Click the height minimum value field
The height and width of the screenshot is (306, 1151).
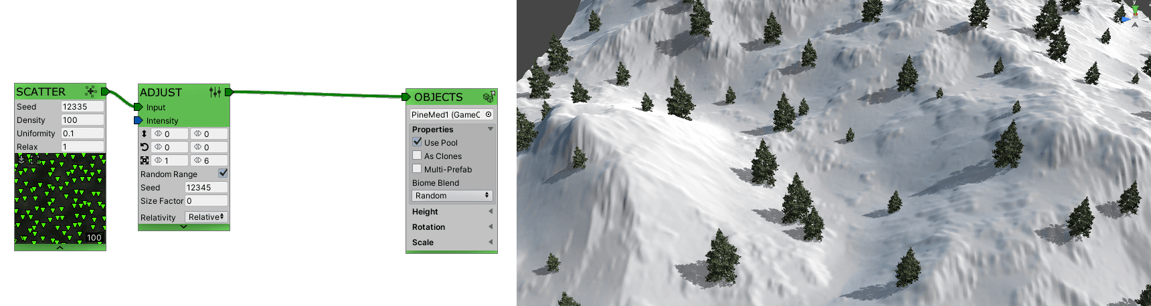point(170,134)
